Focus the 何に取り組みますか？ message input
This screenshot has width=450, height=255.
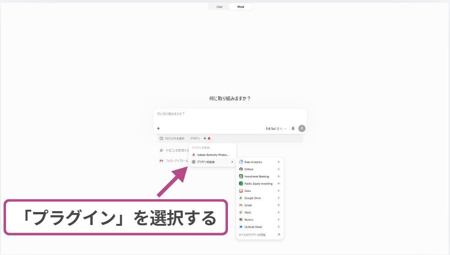tap(230, 114)
